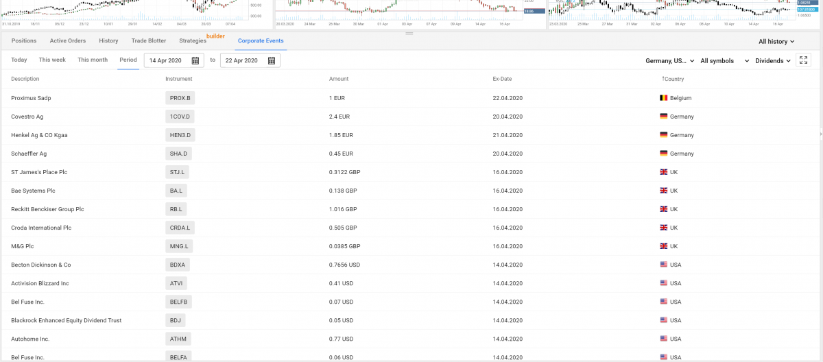Sort table by Description column
Screen dimensions: 823x362
pos(25,80)
